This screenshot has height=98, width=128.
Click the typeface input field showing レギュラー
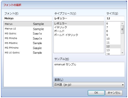click(79, 18)
